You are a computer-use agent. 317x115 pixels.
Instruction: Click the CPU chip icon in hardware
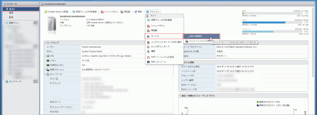(x=48, y=56)
